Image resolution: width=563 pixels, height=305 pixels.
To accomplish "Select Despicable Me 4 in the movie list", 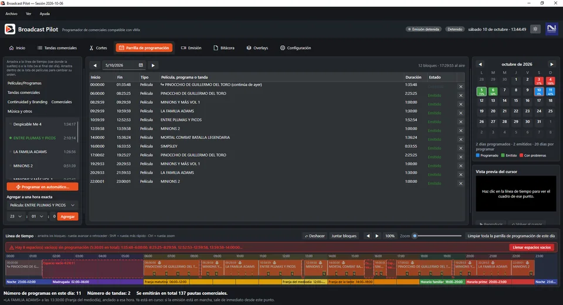I will (42, 124).
